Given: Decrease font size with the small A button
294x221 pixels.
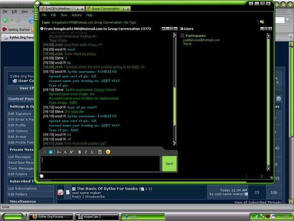Looking at the screenshot, I should (x=65, y=152).
